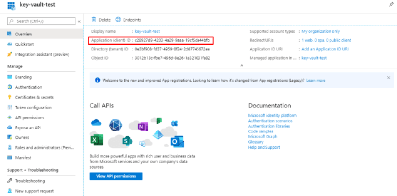Click the Troubleshooting wrench icon
This screenshot has width=397, height=196.
pos(10,181)
